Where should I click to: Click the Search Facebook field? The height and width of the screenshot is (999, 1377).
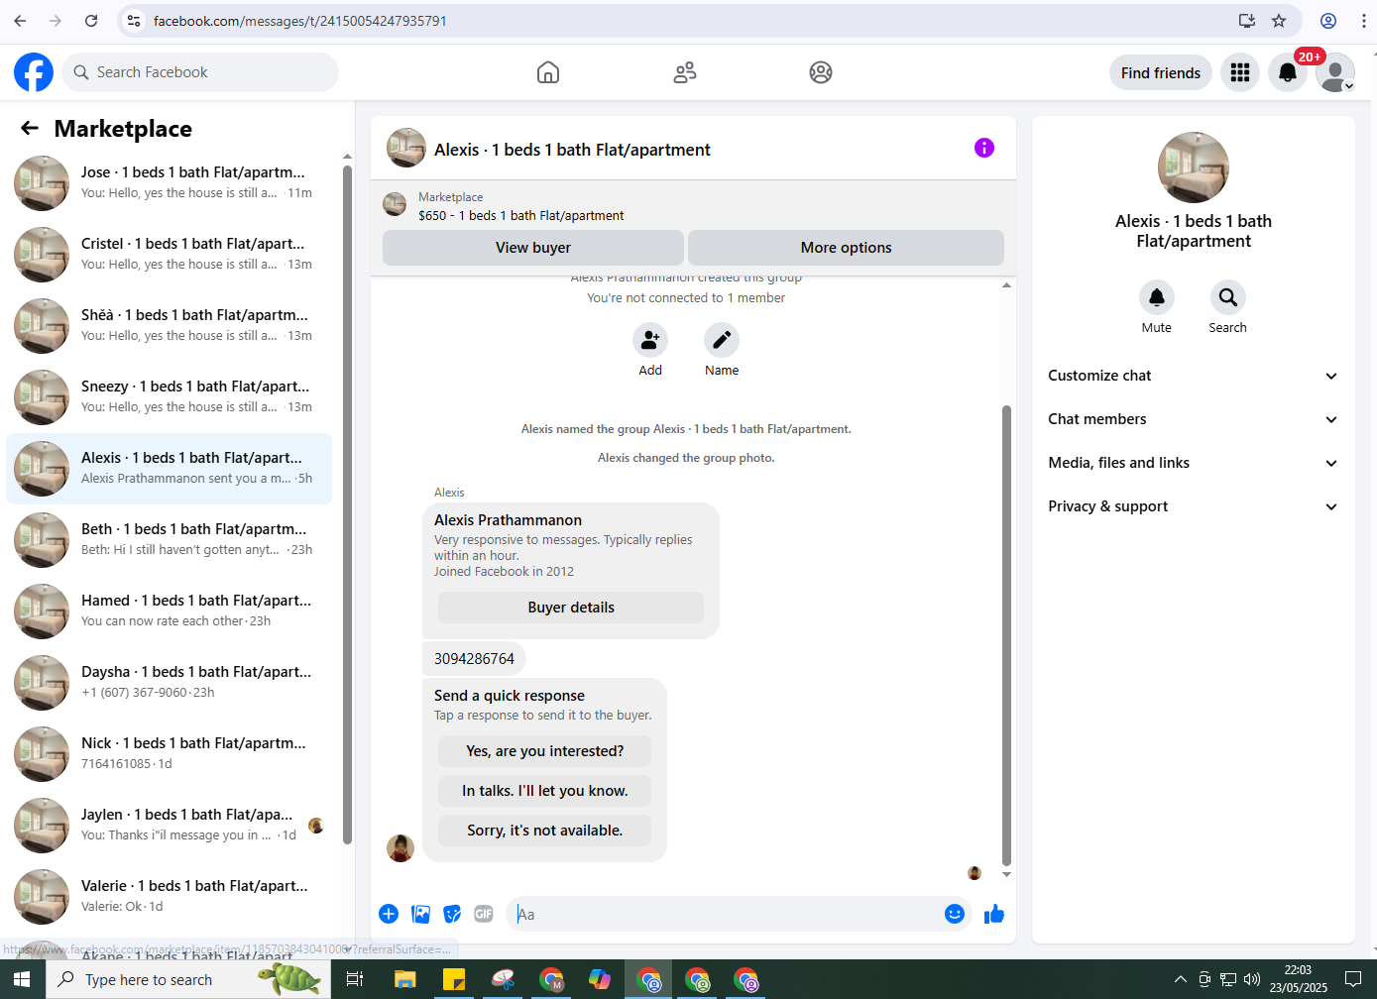coord(201,72)
